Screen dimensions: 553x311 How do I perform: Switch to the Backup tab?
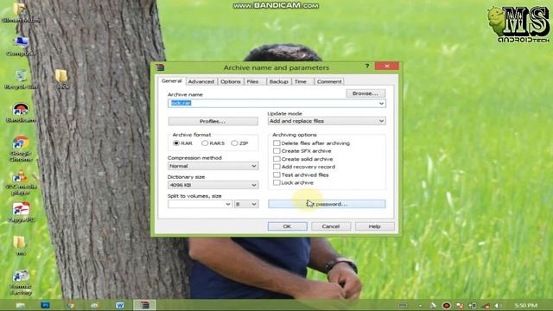pos(278,81)
